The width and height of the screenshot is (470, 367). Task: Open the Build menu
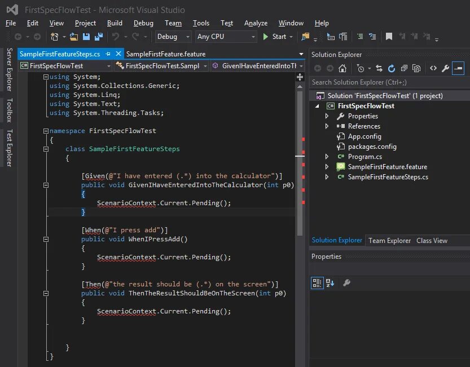click(115, 23)
